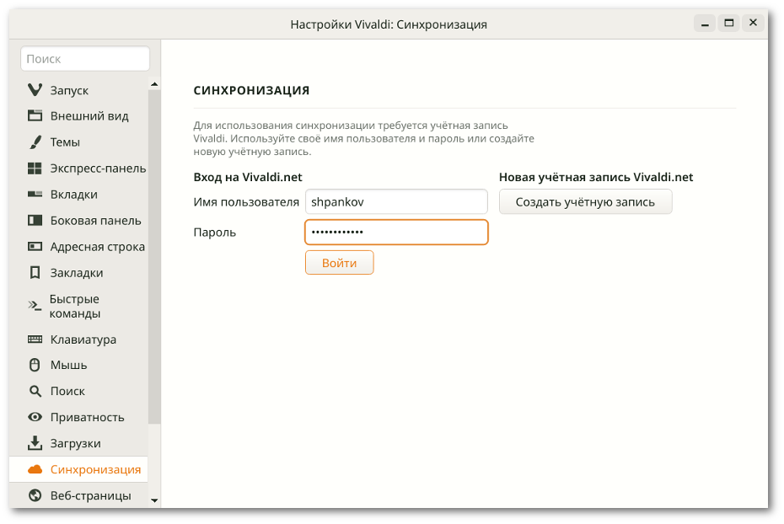Open Клавиатура via the keyboard icon

(35, 340)
